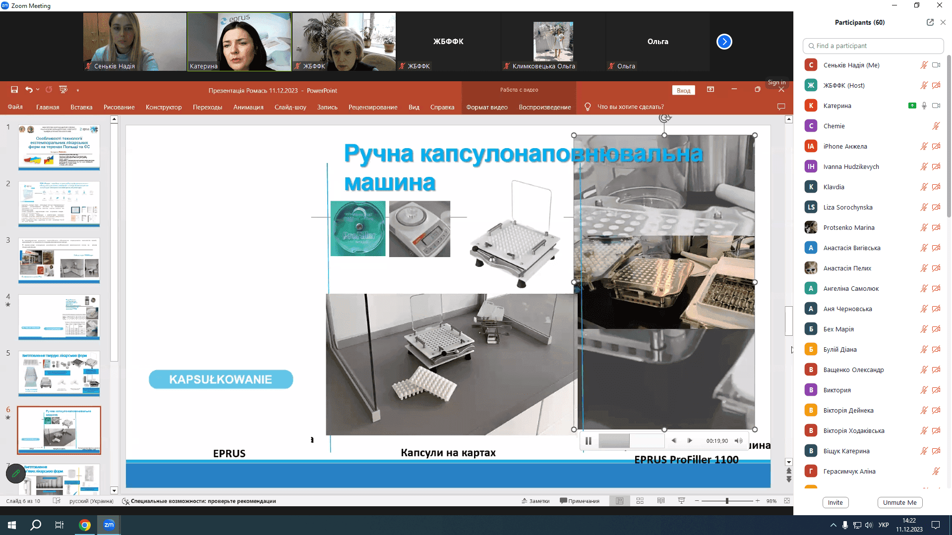Image resolution: width=952 pixels, height=535 pixels.
Task: Click the Redo icon in PowerPoint
Action: pyautogui.click(x=49, y=90)
